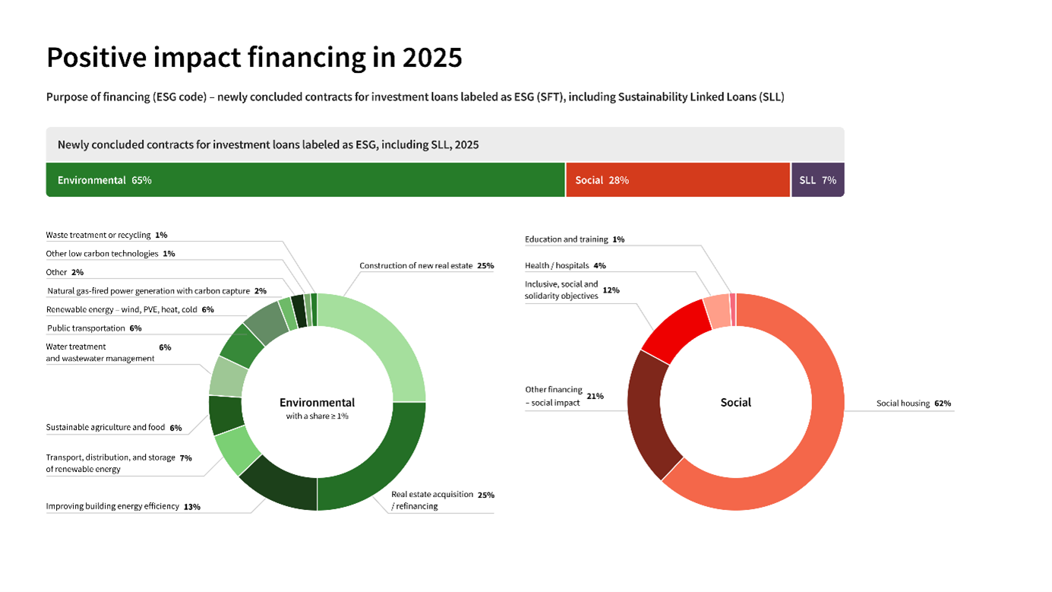Select the red Social 28% bar segment

(x=678, y=180)
